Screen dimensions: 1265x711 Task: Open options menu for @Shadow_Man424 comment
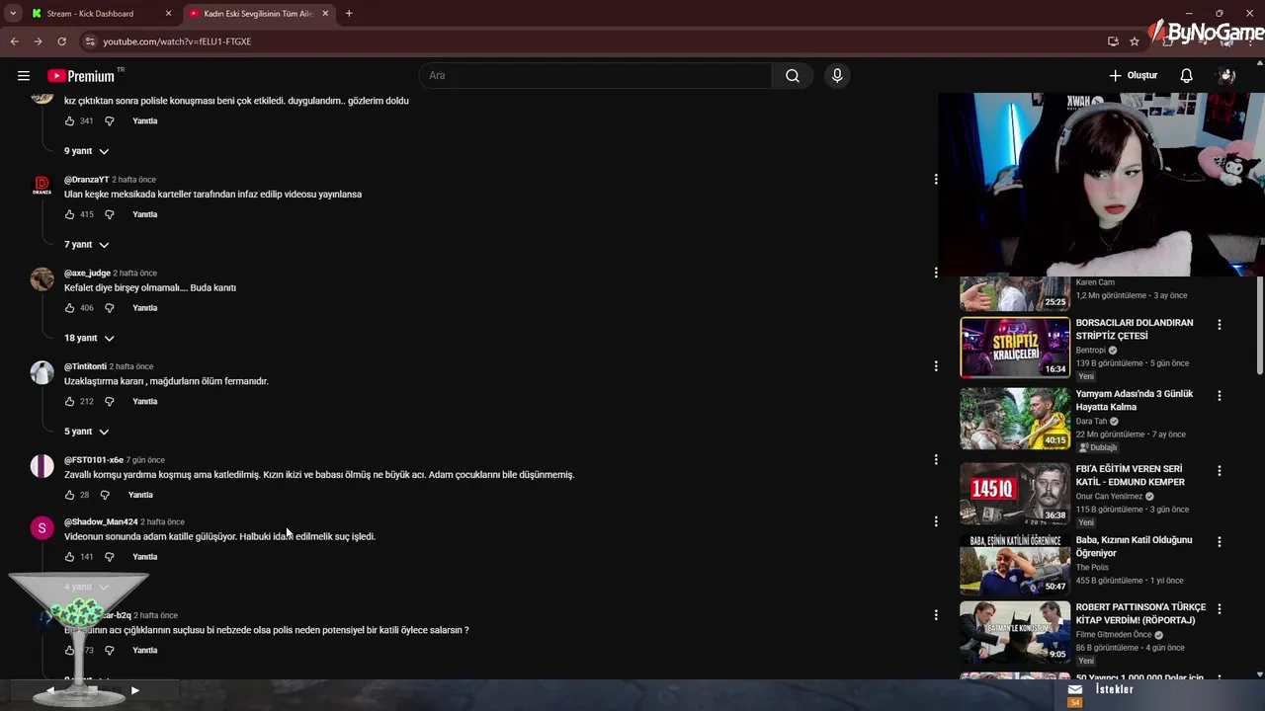tap(936, 521)
